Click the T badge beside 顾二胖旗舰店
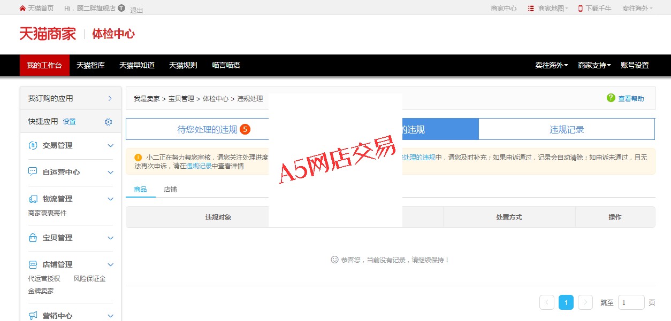The width and height of the screenshot is (671, 321). click(x=121, y=9)
